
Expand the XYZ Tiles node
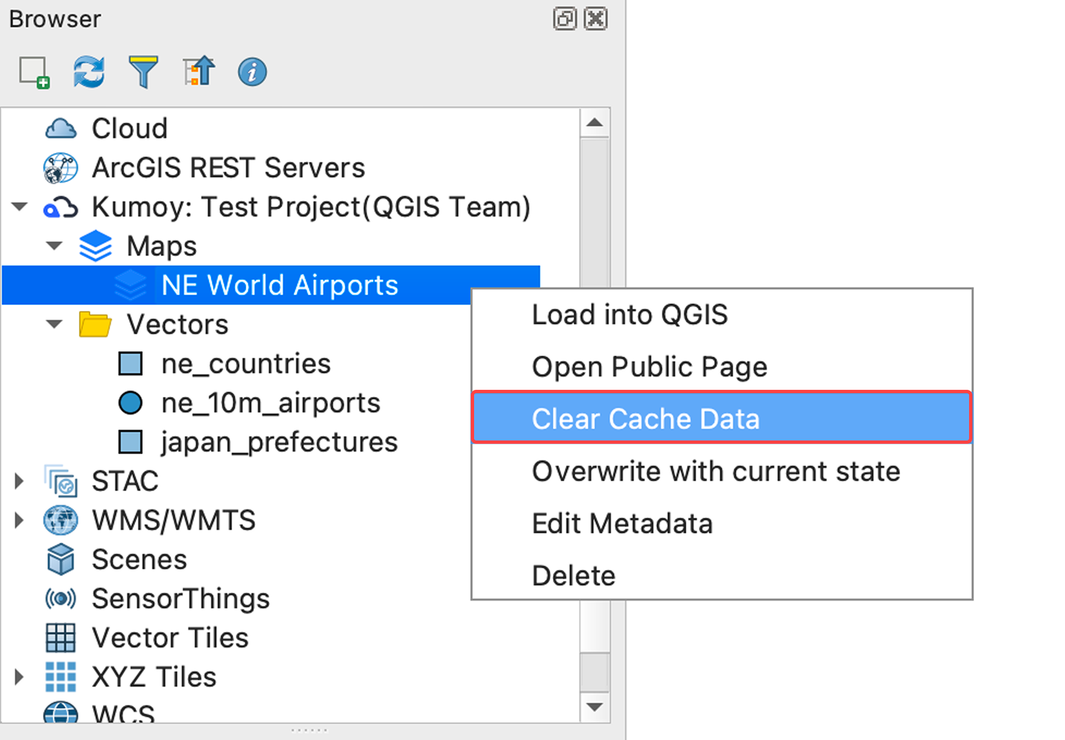(x=20, y=677)
